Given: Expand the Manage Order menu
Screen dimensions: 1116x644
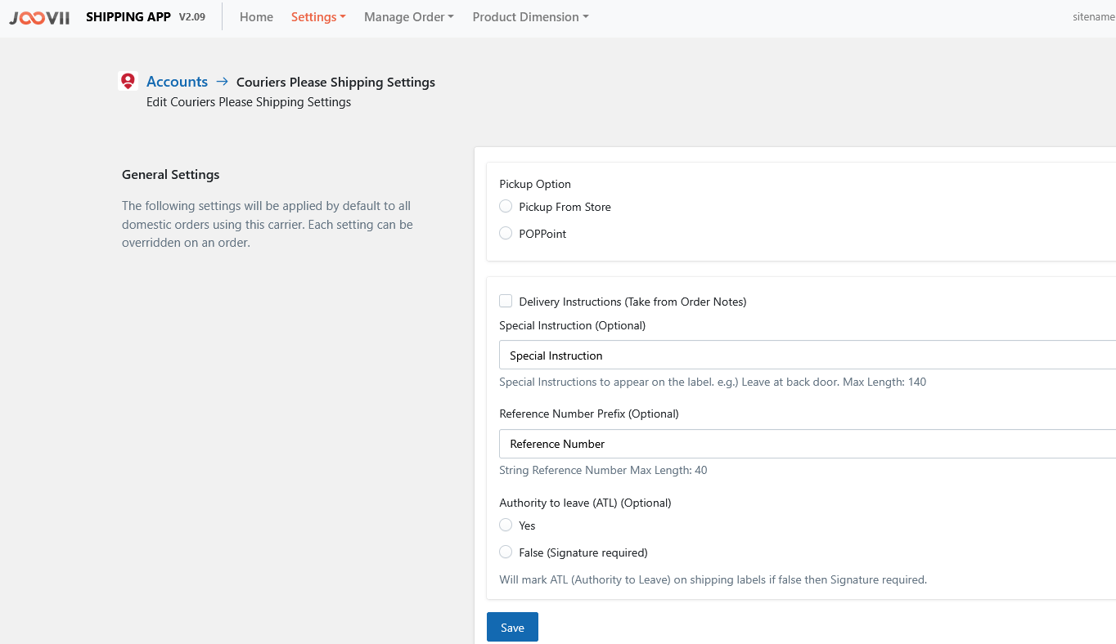Looking at the screenshot, I should pyautogui.click(x=409, y=17).
